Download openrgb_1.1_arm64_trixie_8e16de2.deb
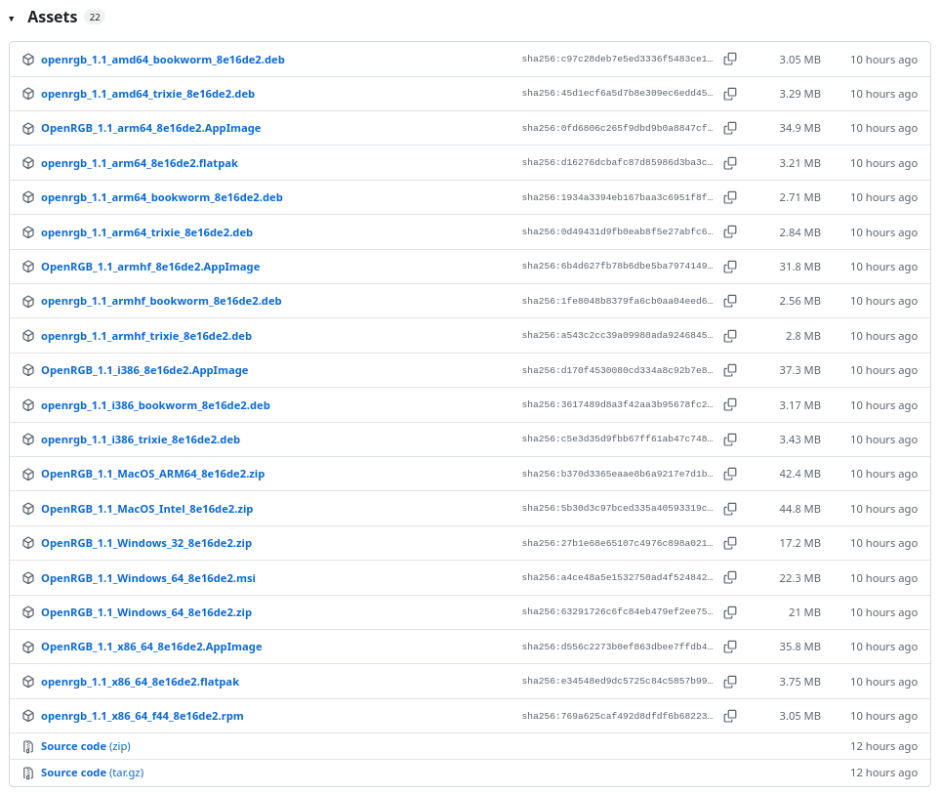Screen dimensions: 941x794 click(x=146, y=231)
